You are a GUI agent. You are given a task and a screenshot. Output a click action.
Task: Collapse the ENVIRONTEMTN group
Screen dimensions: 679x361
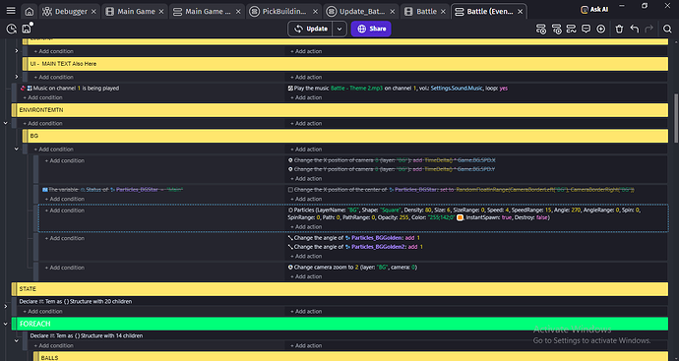click(x=6, y=123)
